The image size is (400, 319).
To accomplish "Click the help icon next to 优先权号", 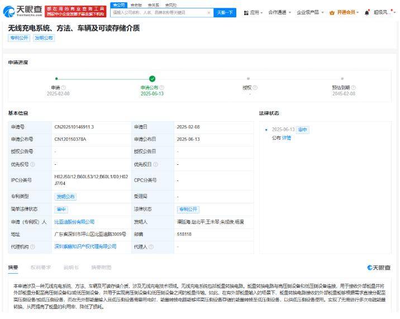I will click(x=32, y=164).
